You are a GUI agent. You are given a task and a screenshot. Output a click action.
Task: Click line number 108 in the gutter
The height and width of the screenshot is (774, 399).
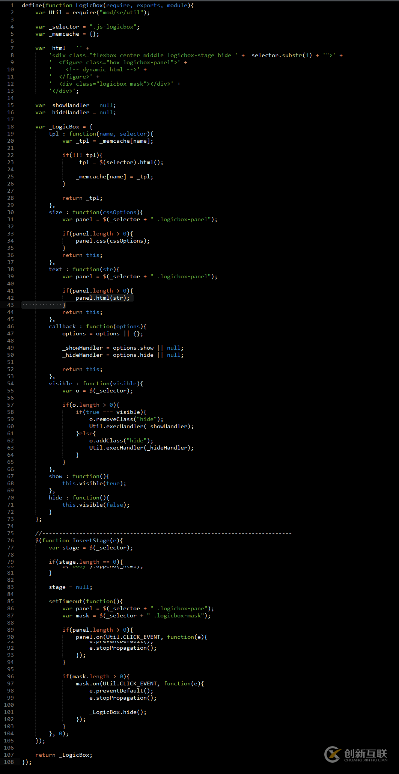click(x=9, y=762)
